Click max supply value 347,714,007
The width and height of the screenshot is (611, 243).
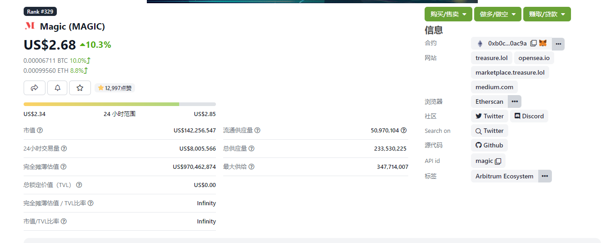click(393, 167)
